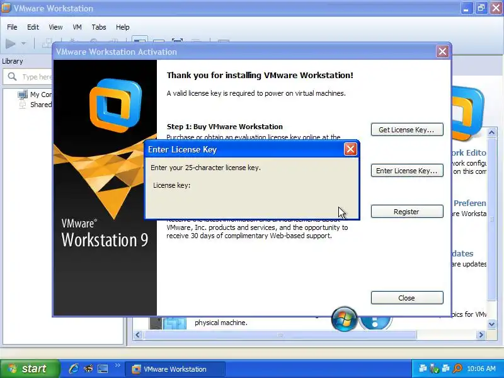This screenshot has width=504, height=378.
Task: Click the horizontal scrollbar thumb
Action: pyautogui.click(x=280, y=335)
